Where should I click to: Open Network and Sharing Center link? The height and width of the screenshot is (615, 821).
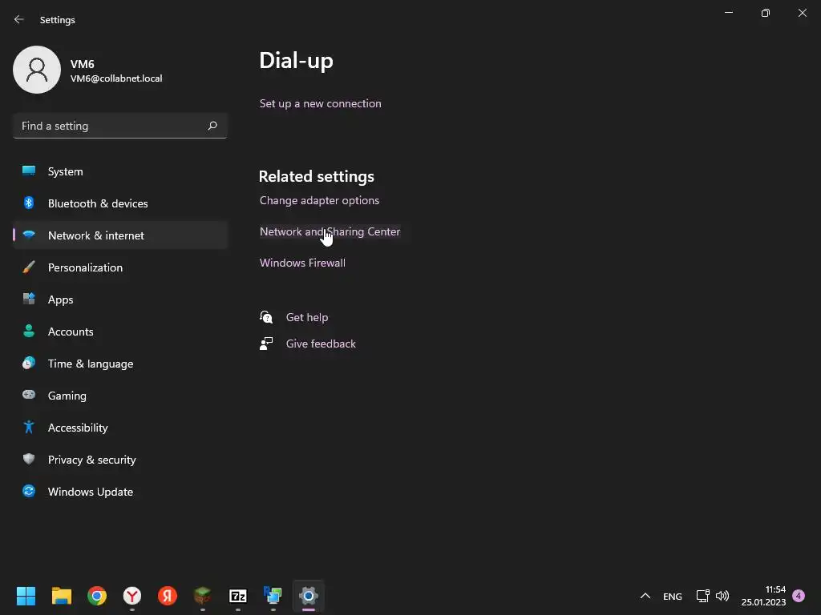[x=330, y=231]
